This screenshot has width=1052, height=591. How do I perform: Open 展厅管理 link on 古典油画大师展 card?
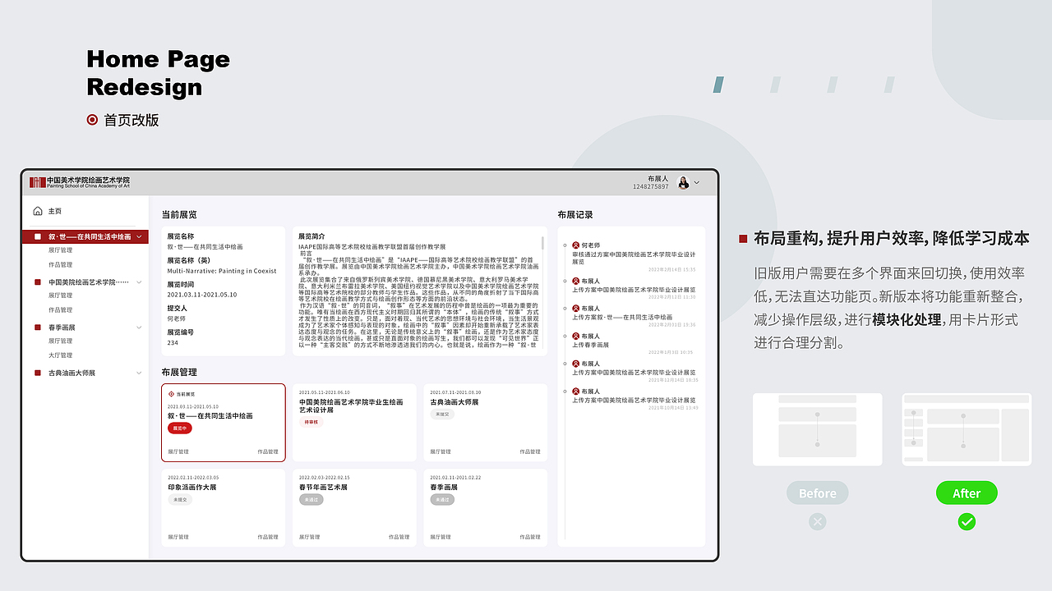[x=441, y=451]
